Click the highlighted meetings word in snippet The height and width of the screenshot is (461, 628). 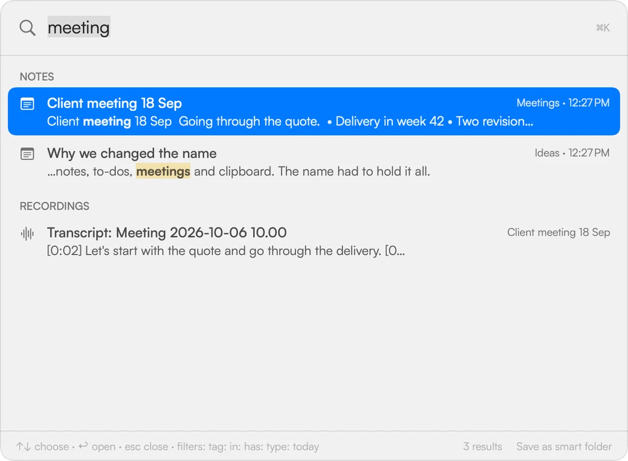pyautogui.click(x=163, y=171)
